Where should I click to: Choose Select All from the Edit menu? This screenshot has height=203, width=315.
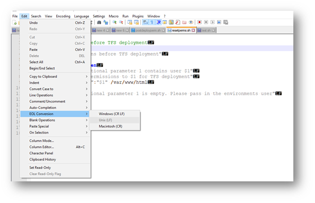pyautogui.click(x=55, y=62)
